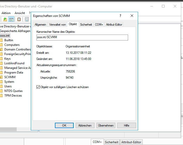
Task: Click the horizontal scrollbar thumb under the tree
Action: click(x=8, y=129)
